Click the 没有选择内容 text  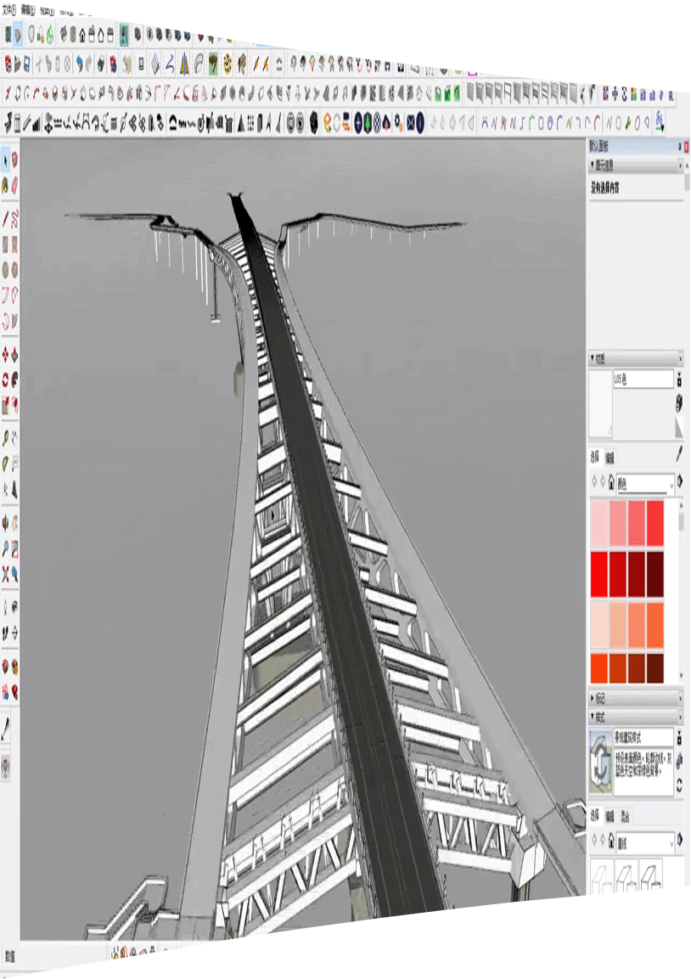(605, 188)
